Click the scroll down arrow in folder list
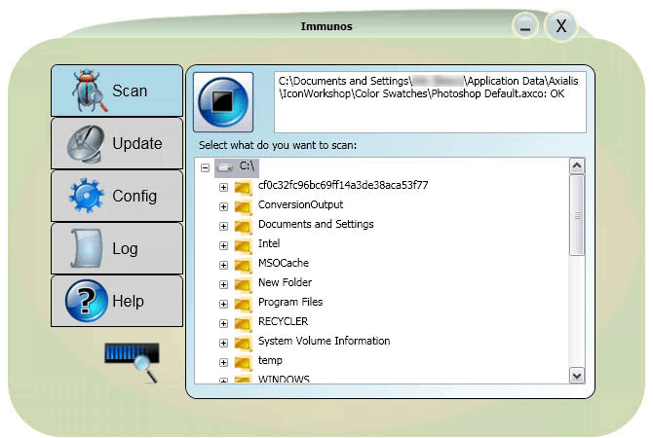The image size is (653, 438). point(577,376)
